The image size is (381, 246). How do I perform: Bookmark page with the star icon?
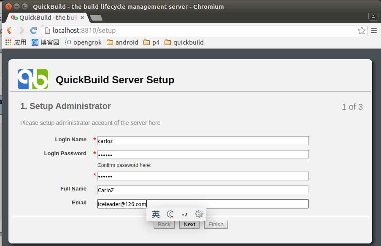362,31
